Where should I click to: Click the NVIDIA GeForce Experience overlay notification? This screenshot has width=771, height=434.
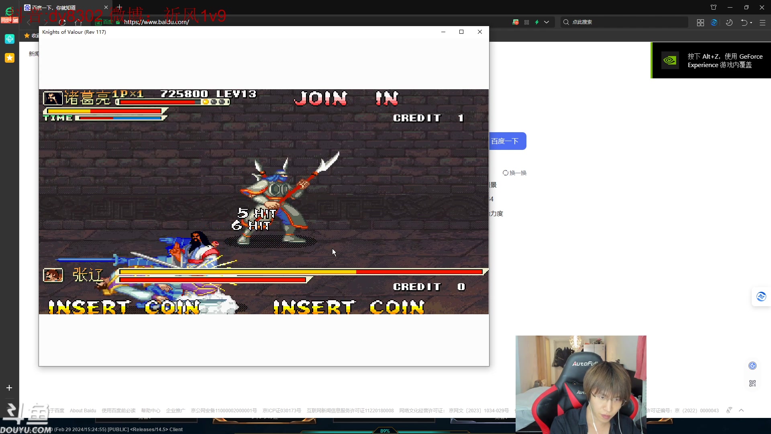[x=711, y=60]
